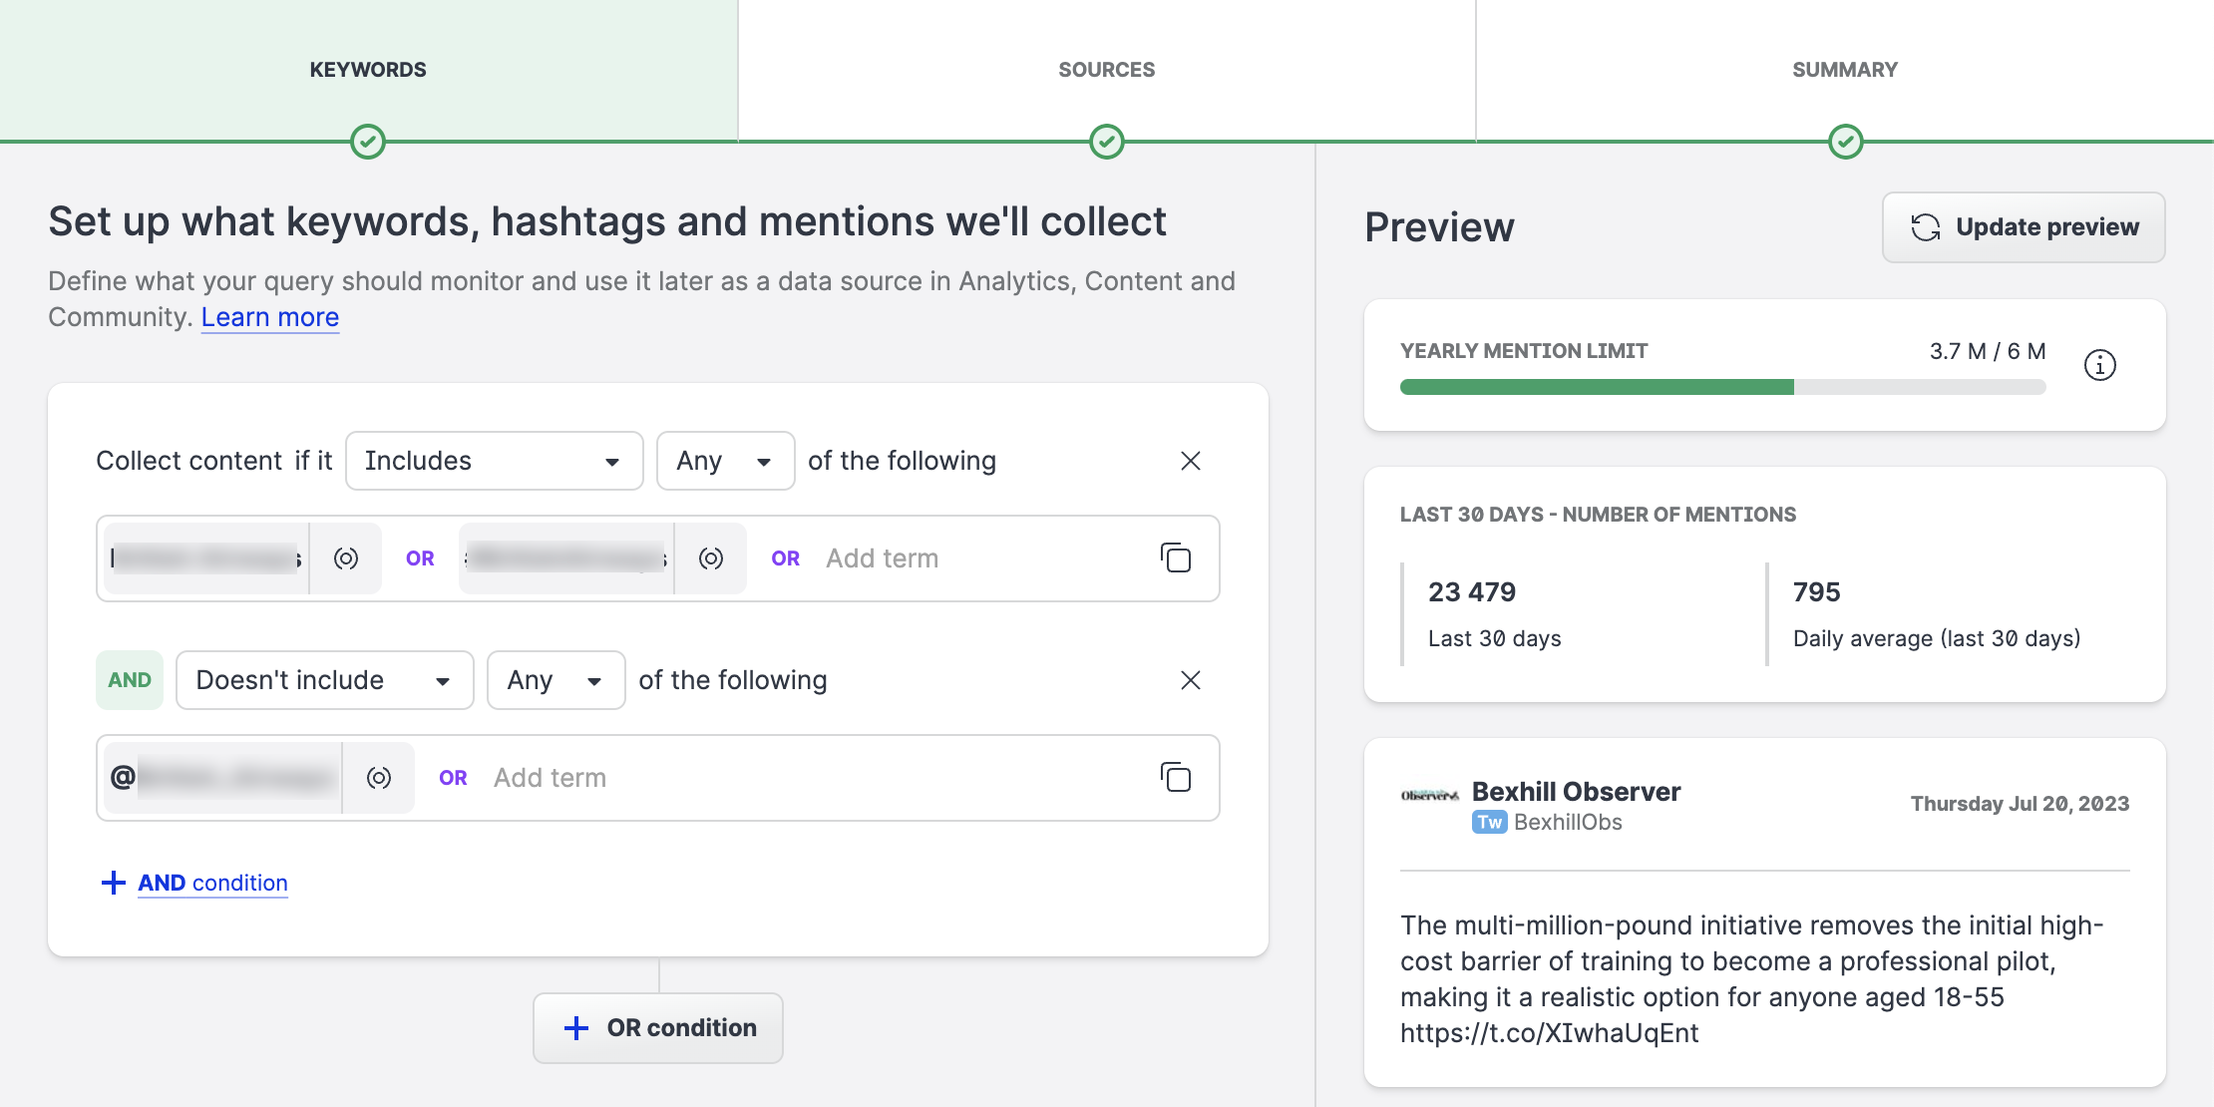Viewport: 2214px width, 1107px height.
Task: Click the target icon on the second keyword term
Action: (711, 558)
